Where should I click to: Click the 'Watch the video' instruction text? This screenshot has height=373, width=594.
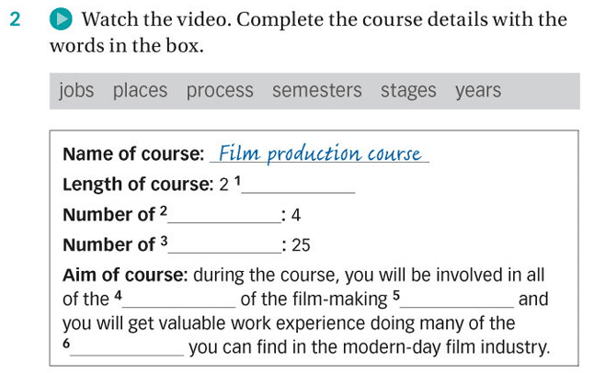tap(141, 20)
